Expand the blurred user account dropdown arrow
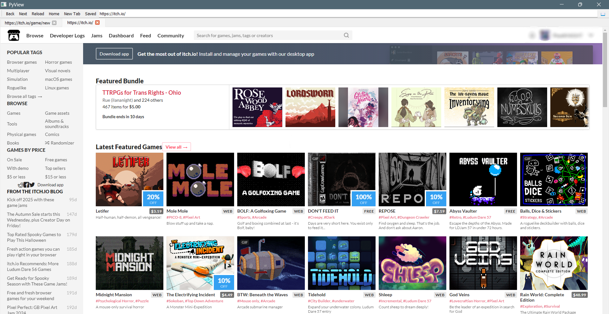 click(x=591, y=35)
